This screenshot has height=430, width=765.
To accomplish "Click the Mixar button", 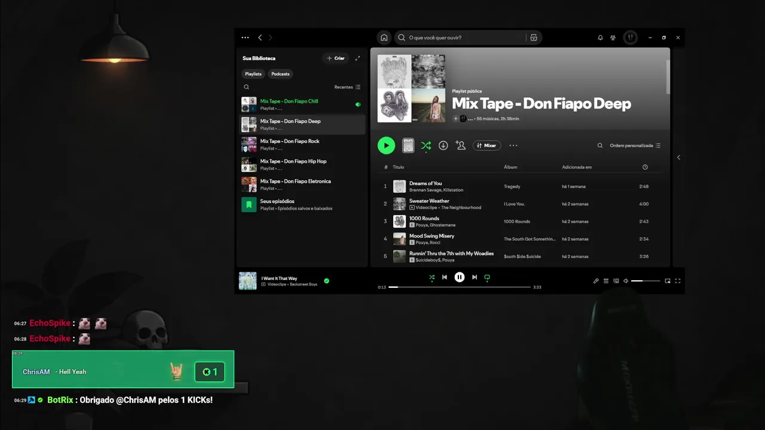I will (487, 145).
